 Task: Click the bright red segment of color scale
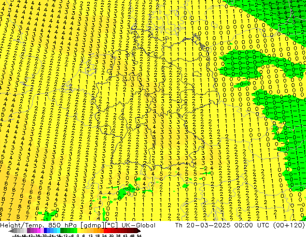[x=105, y=230]
